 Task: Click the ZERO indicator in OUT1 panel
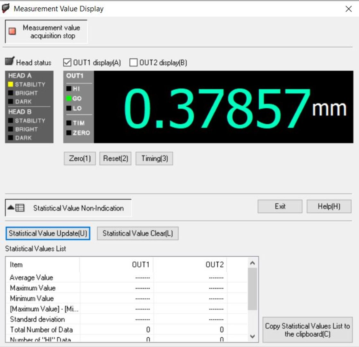point(69,133)
